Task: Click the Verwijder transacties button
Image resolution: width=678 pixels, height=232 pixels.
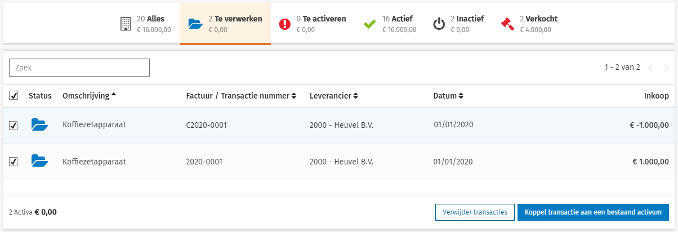Action: [x=475, y=212]
